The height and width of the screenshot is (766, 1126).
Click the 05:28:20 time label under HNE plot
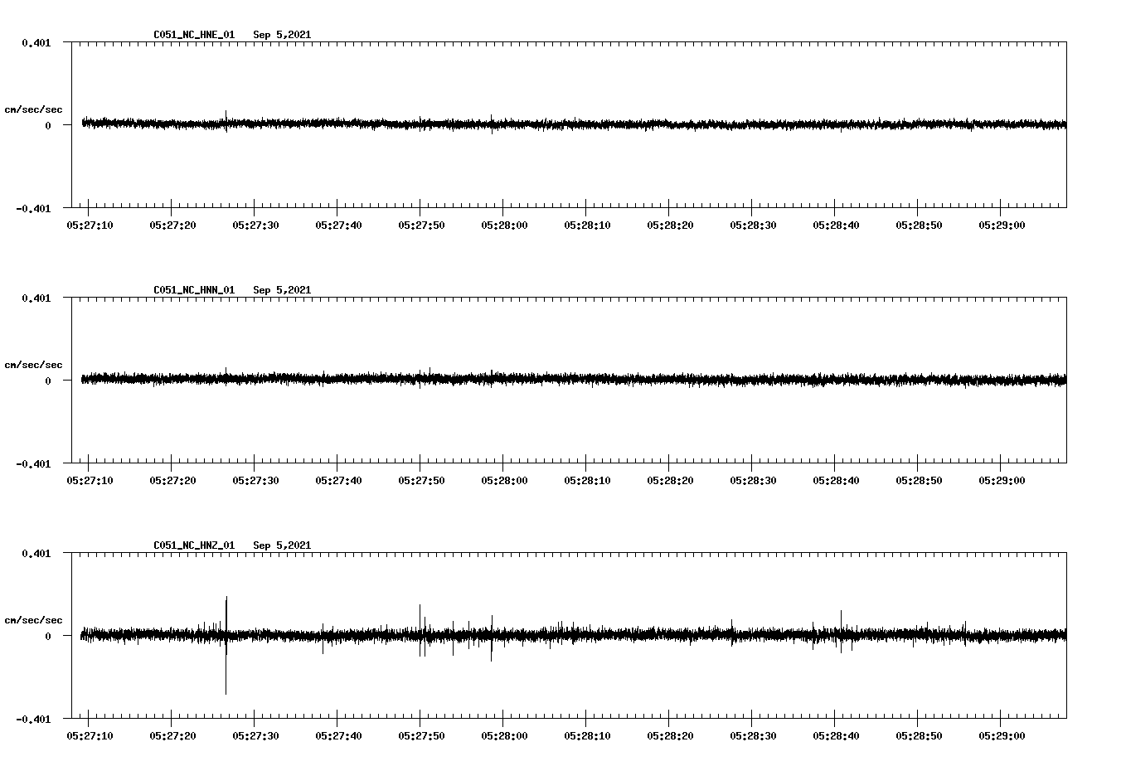(x=670, y=225)
